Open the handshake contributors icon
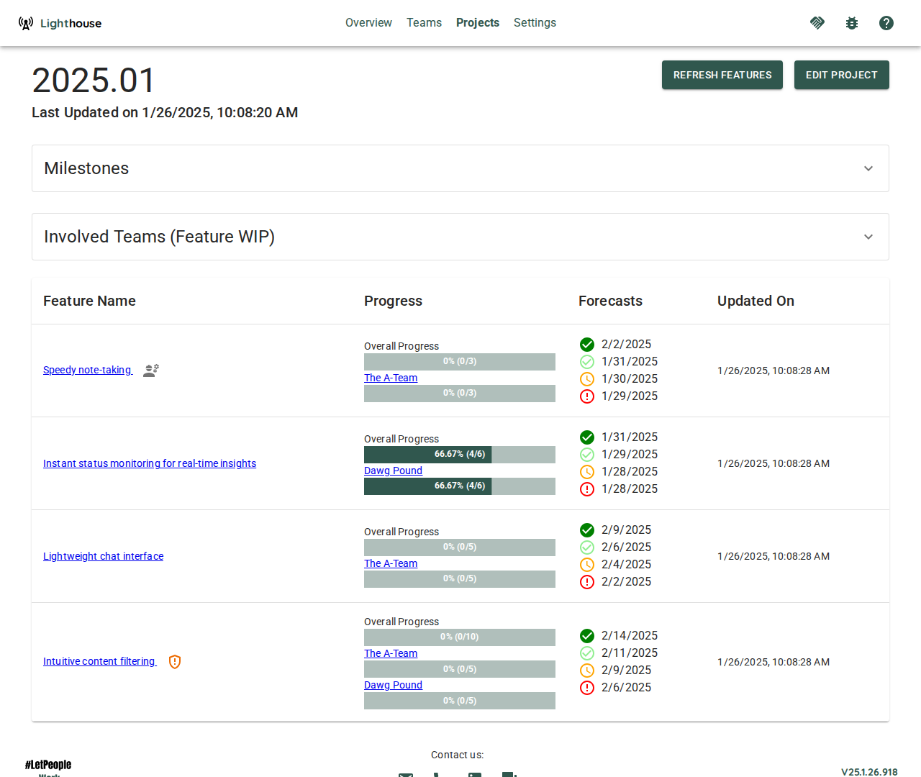The width and height of the screenshot is (921, 777). [817, 23]
